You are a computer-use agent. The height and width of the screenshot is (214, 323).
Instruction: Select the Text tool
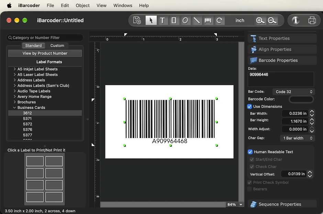tap(162, 20)
